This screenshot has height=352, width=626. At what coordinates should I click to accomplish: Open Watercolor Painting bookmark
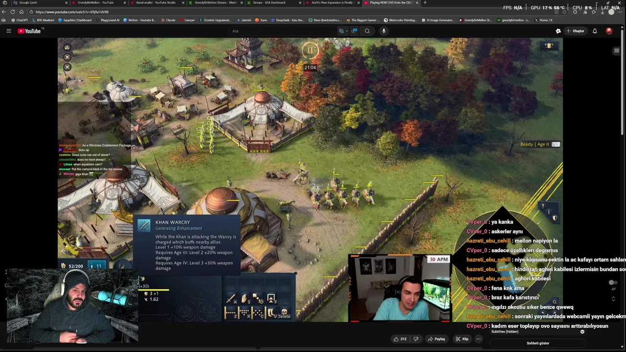pyautogui.click(x=401, y=20)
